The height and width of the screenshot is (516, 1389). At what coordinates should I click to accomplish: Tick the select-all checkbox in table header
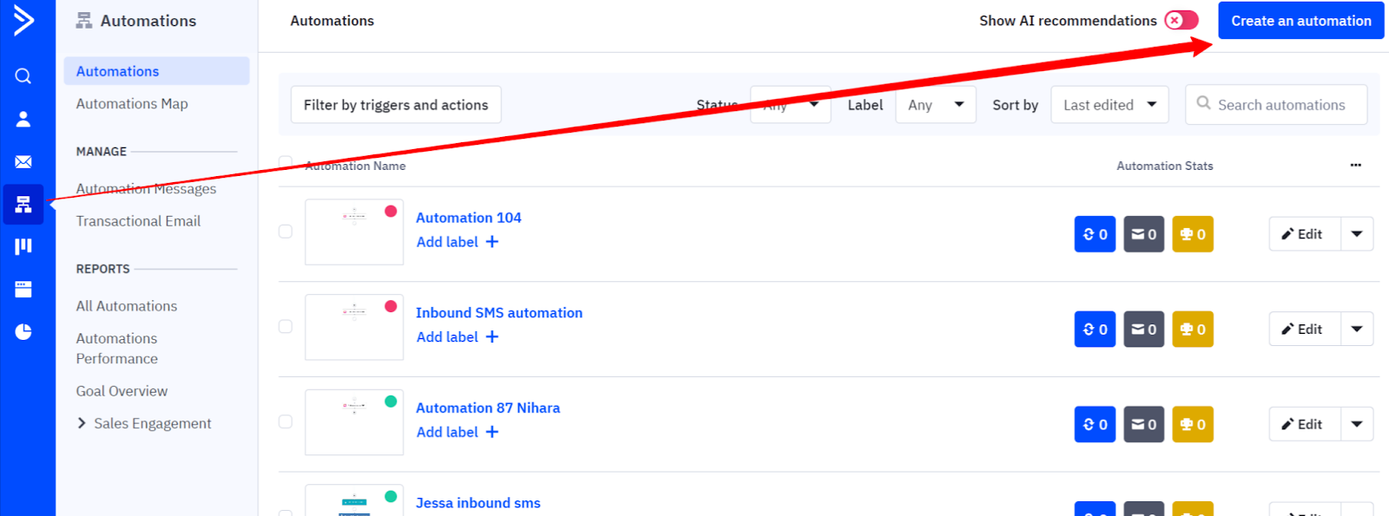point(285,161)
